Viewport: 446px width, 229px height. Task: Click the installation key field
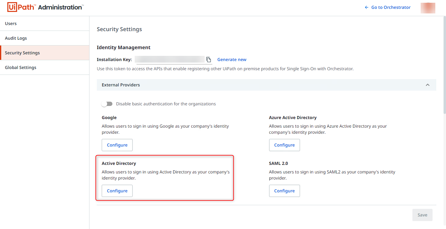(x=170, y=60)
